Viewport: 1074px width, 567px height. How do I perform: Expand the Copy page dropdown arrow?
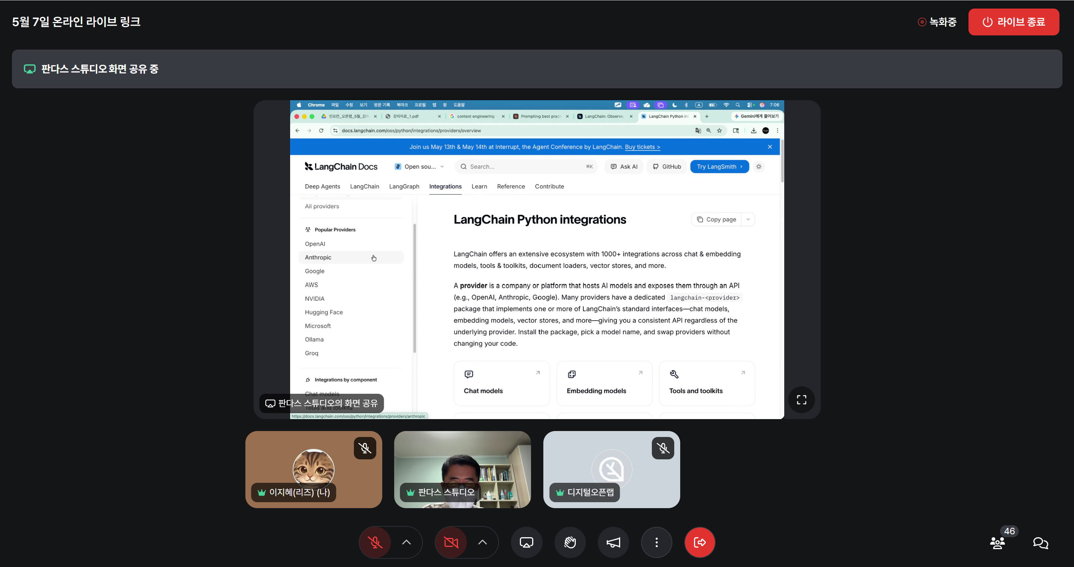click(748, 219)
